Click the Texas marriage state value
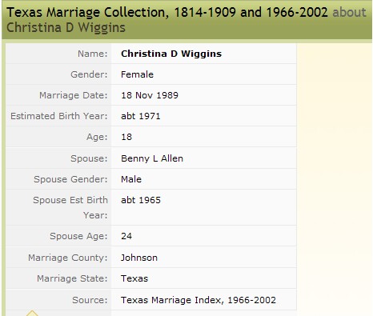This screenshot has width=373, height=316. (134, 278)
